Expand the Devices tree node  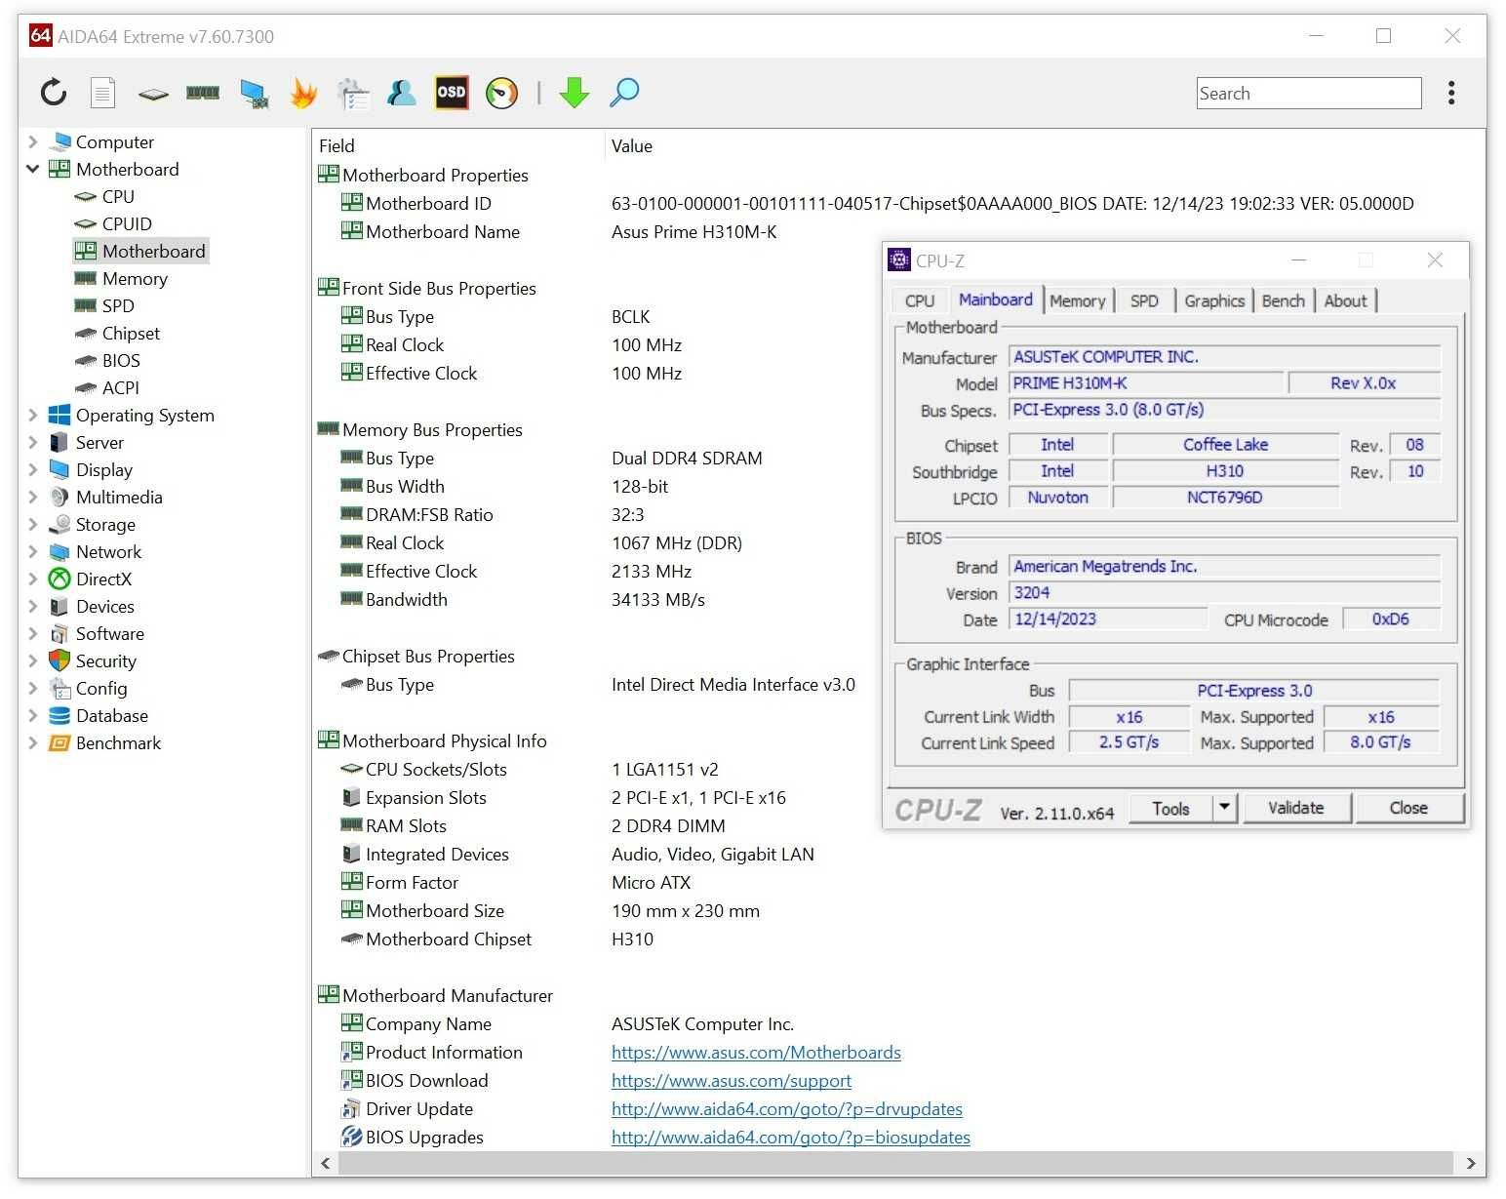[32, 606]
